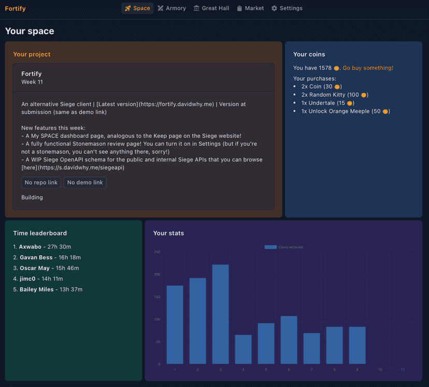Viewport: 429px width, 387px height.
Task: Open the Market tab
Action: point(250,8)
